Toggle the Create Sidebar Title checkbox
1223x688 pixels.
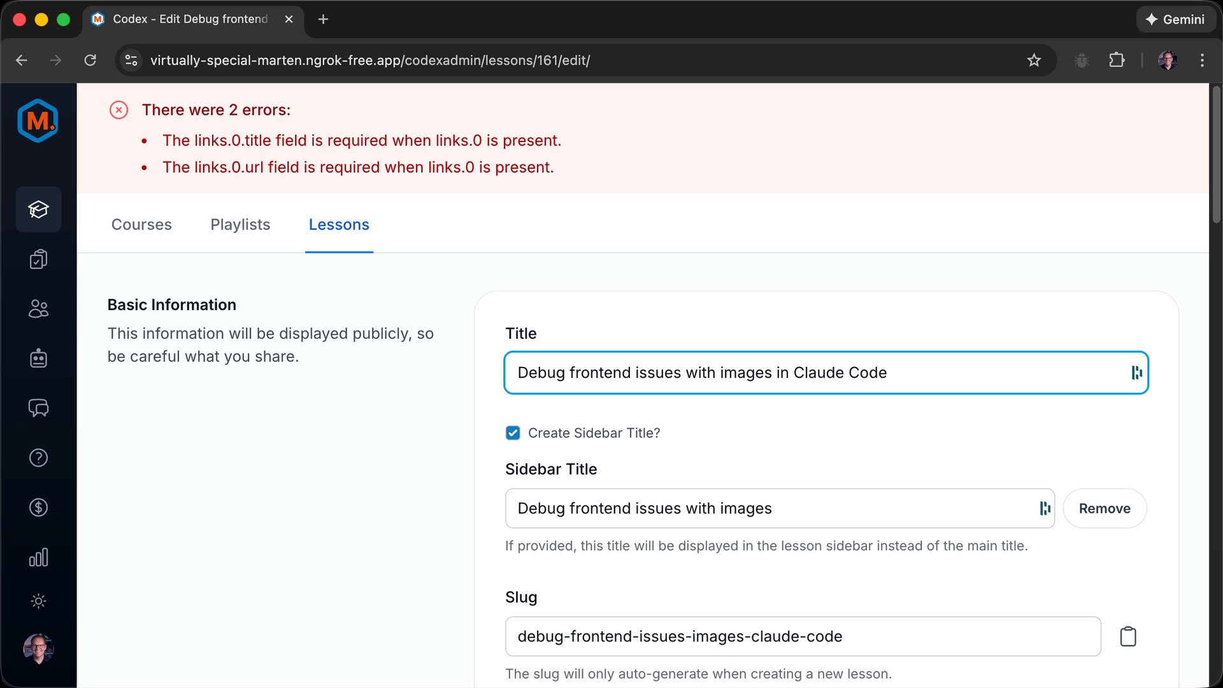tap(513, 433)
